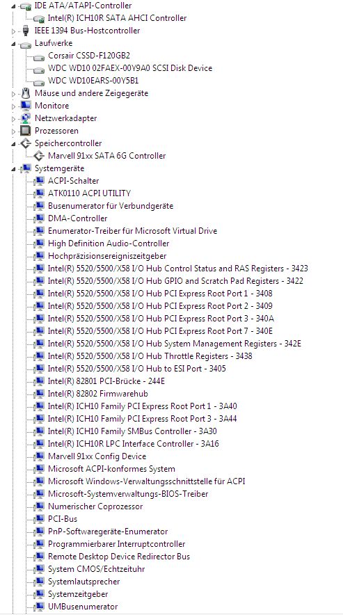Select I/O Hub PCI Express Root Port 3 - 340A

pos(161,319)
